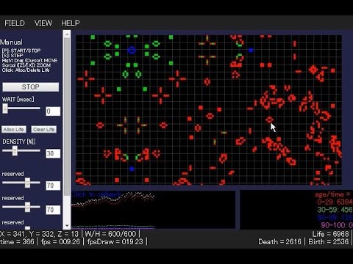Click the 'Manual' heading text
The height and width of the screenshot is (264, 353).
point(11,42)
